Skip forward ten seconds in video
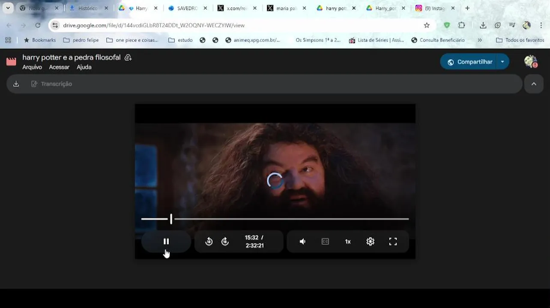 point(225,242)
